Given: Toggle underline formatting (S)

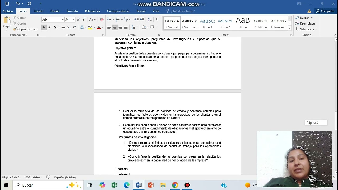Looking at the screenshot, I should click(x=55, y=27).
